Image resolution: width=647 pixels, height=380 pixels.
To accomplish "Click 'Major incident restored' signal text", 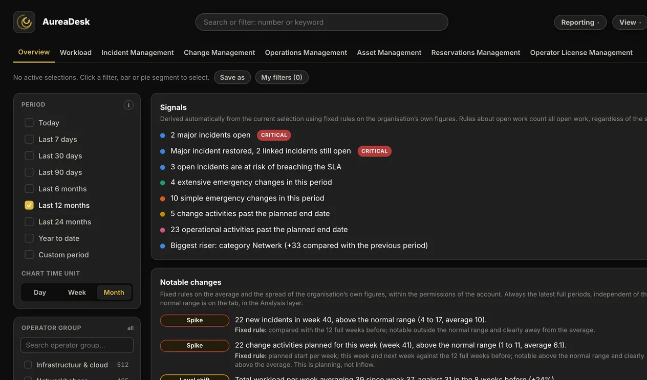I will click(x=261, y=151).
